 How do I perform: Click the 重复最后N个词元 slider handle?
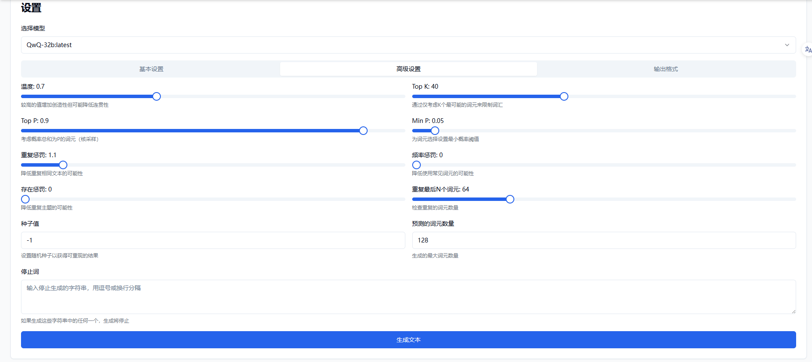pos(510,199)
